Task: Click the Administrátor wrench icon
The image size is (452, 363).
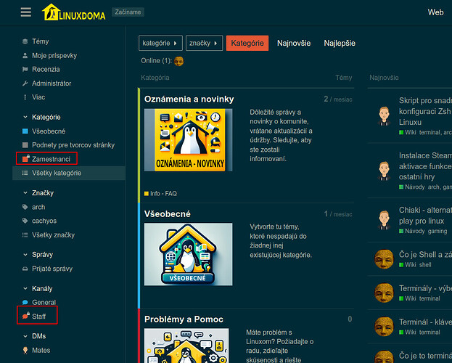Action: pos(25,83)
